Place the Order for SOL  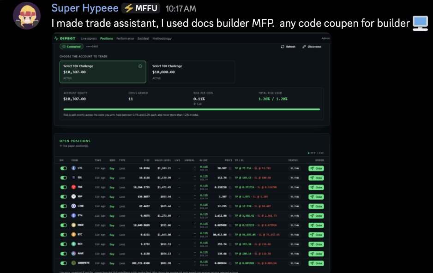(x=316, y=178)
